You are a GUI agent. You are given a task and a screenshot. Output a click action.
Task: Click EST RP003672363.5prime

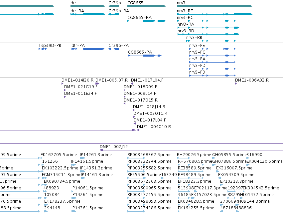(x=149, y=182)
